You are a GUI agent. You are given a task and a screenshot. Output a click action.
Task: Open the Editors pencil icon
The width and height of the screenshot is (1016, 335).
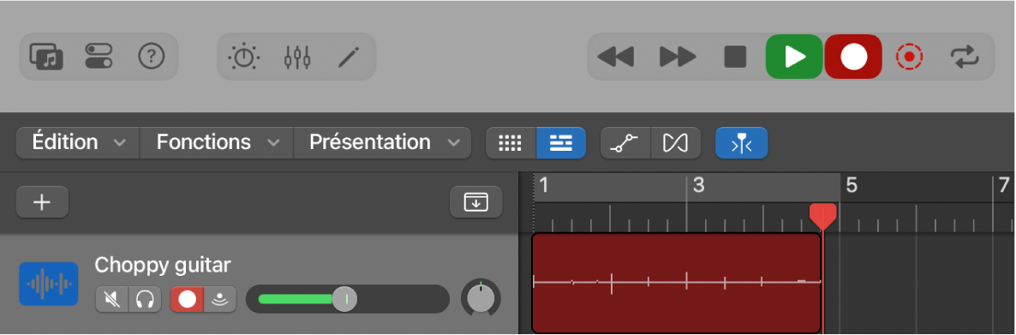coord(350,57)
